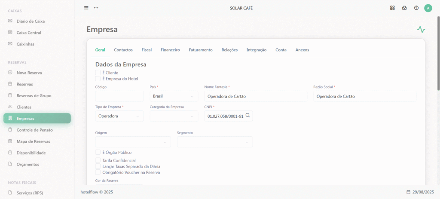Click the list menu icon in top bar
Image resolution: width=440 pixels, height=199 pixels.
(x=86, y=8)
